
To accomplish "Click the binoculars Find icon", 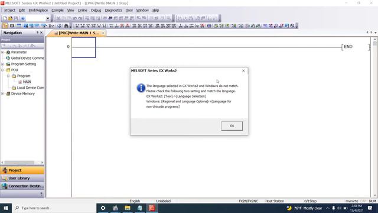I will point(66,25).
